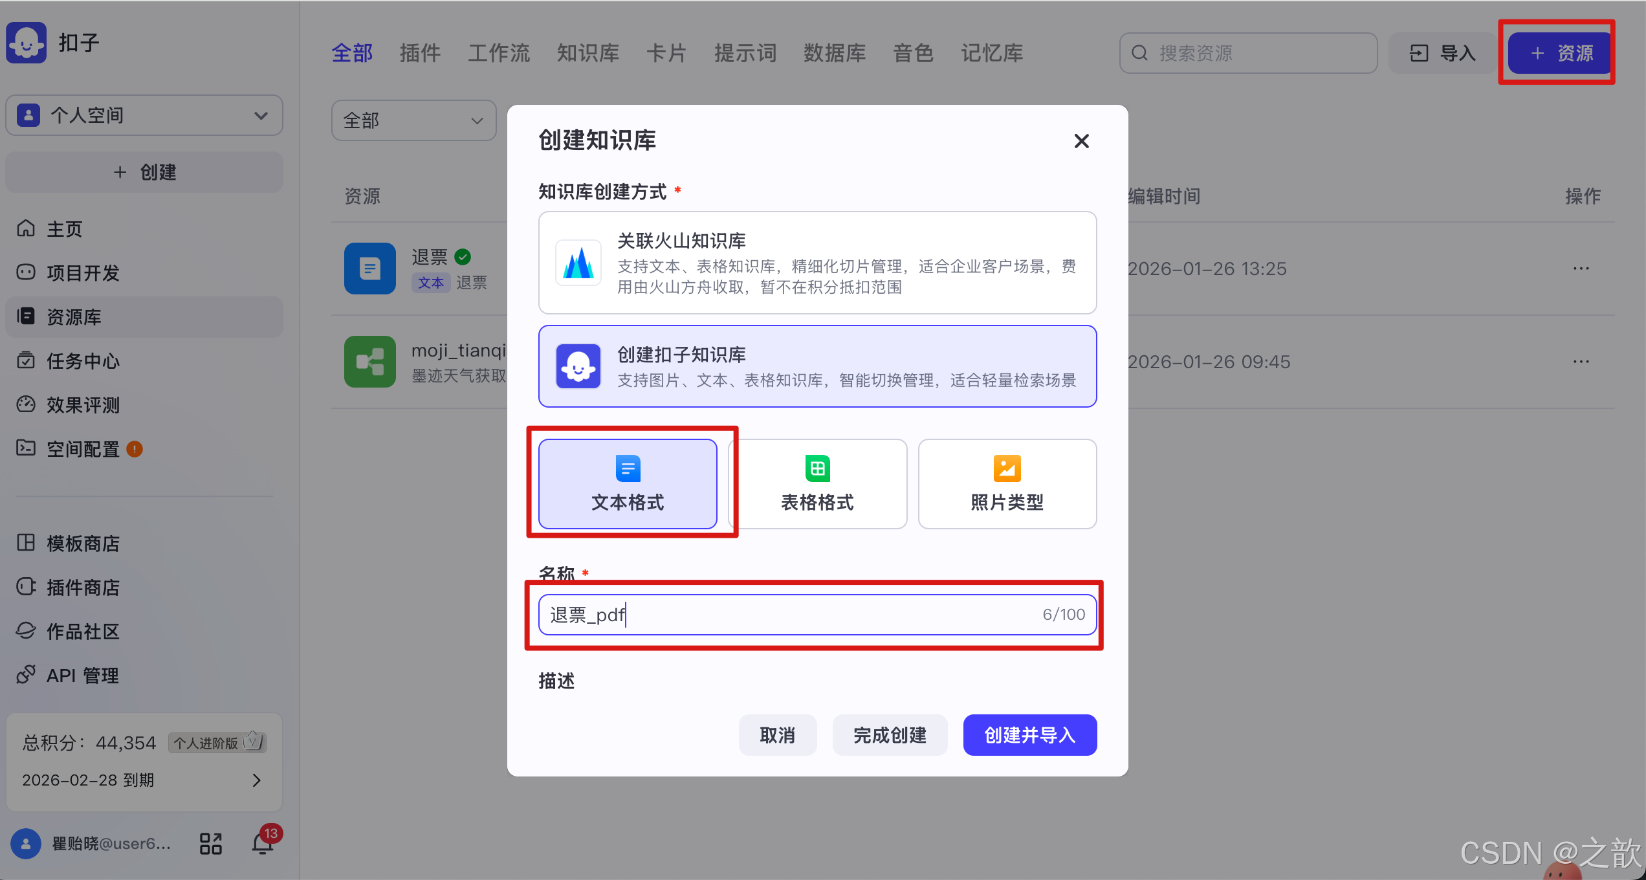
Task: Click the 效果评测 evaluation icon
Action: (x=26, y=404)
